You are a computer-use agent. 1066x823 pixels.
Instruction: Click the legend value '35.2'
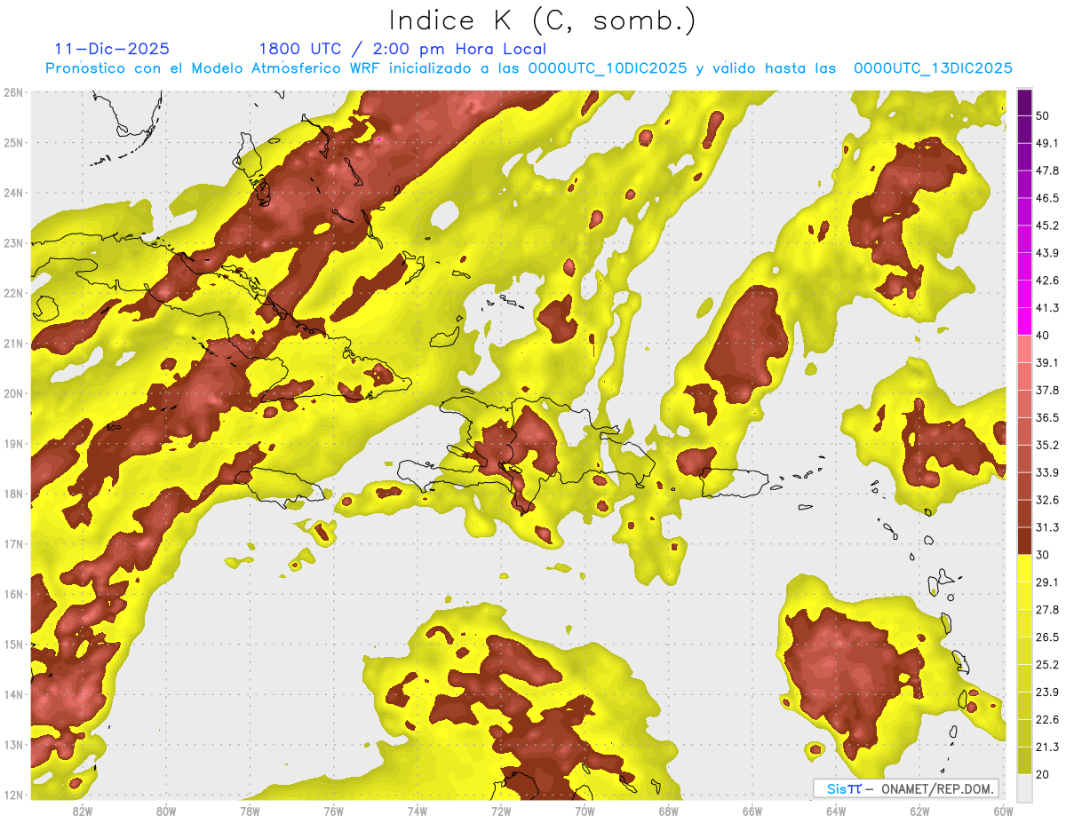click(1047, 445)
